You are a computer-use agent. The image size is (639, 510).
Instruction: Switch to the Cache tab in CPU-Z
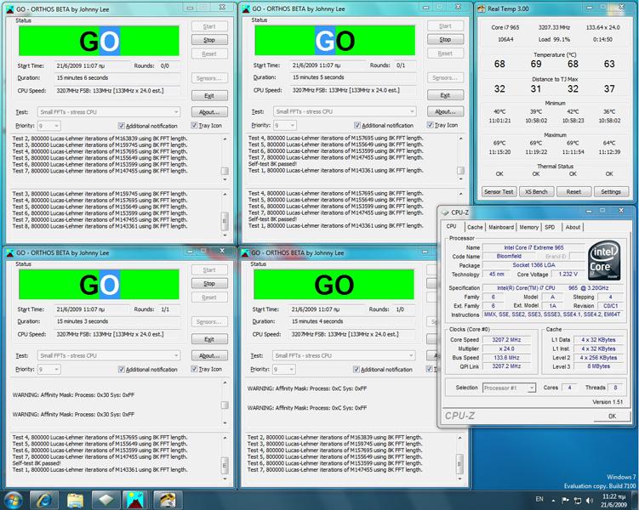[475, 227]
